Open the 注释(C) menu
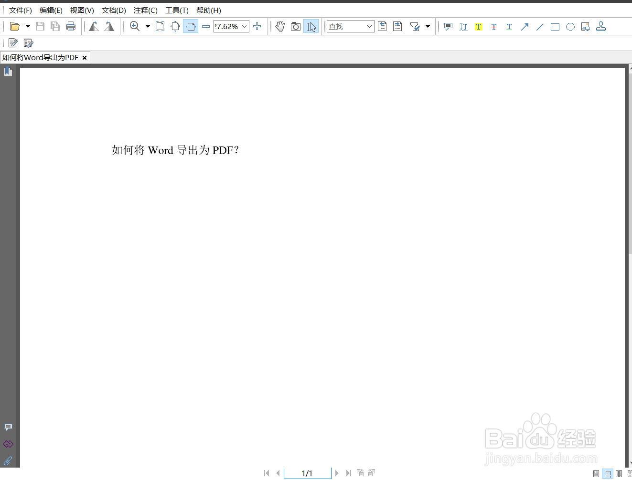Image resolution: width=632 pixels, height=480 pixels. click(x=146, y=10)
